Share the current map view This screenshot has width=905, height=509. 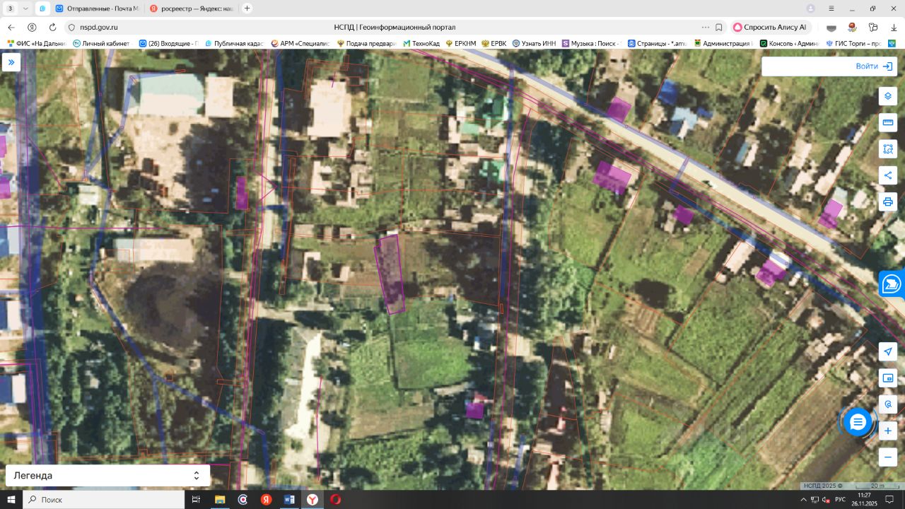coord(888,175)
